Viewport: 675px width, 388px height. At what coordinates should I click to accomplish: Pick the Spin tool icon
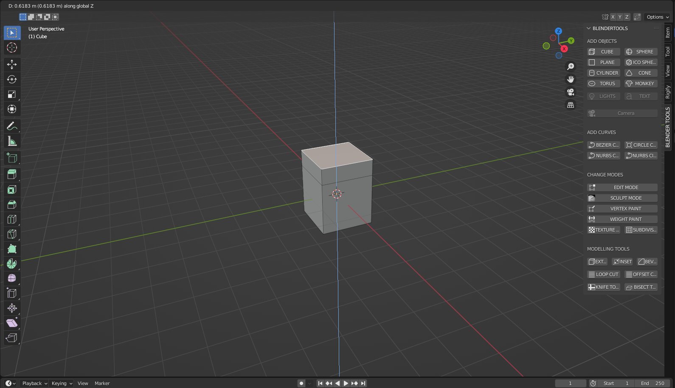click(12, 263)
